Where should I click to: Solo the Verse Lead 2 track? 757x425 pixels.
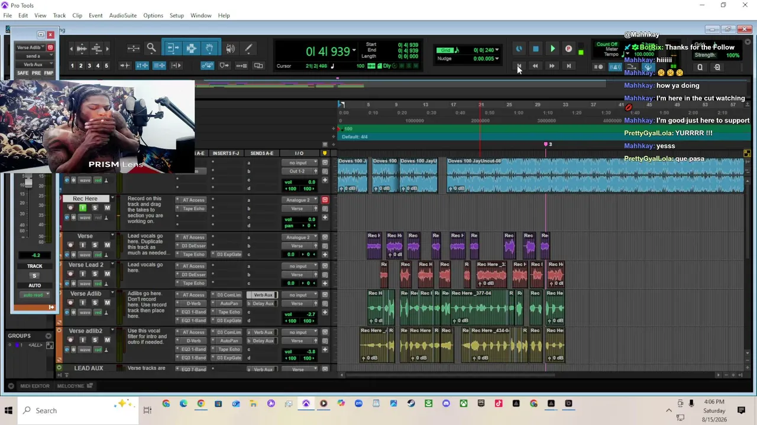[x=95, y=274]
